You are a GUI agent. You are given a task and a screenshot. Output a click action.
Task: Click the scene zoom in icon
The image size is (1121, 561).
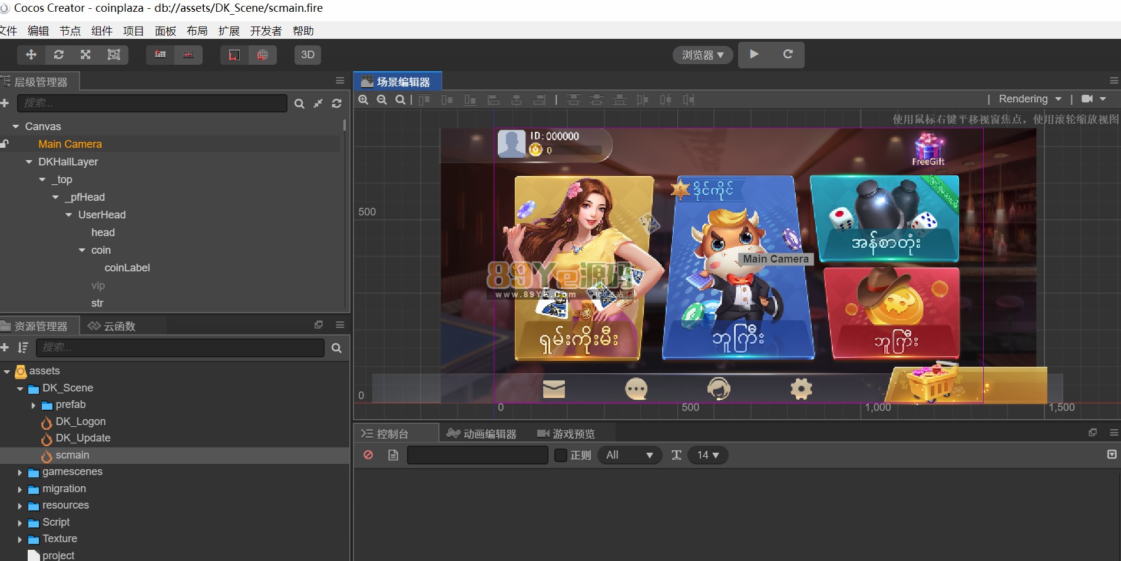tap(363, 99)
